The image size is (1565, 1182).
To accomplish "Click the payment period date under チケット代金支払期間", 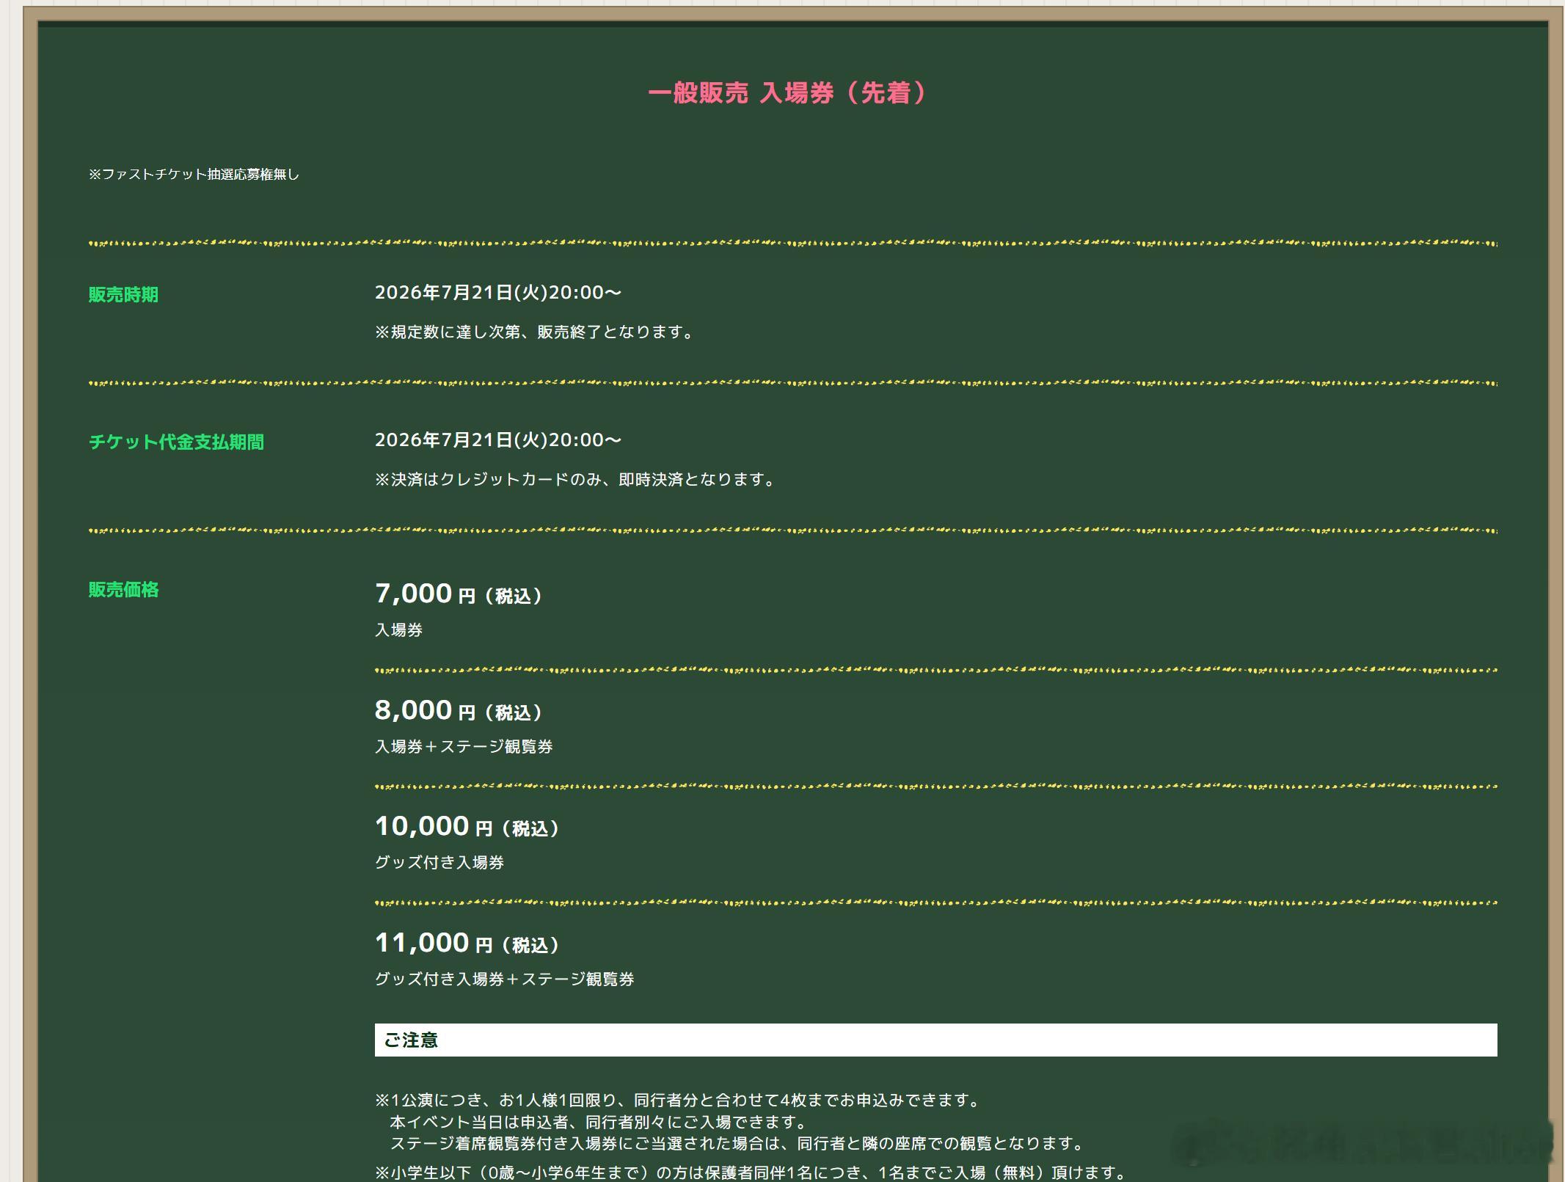I will point(498,440).
